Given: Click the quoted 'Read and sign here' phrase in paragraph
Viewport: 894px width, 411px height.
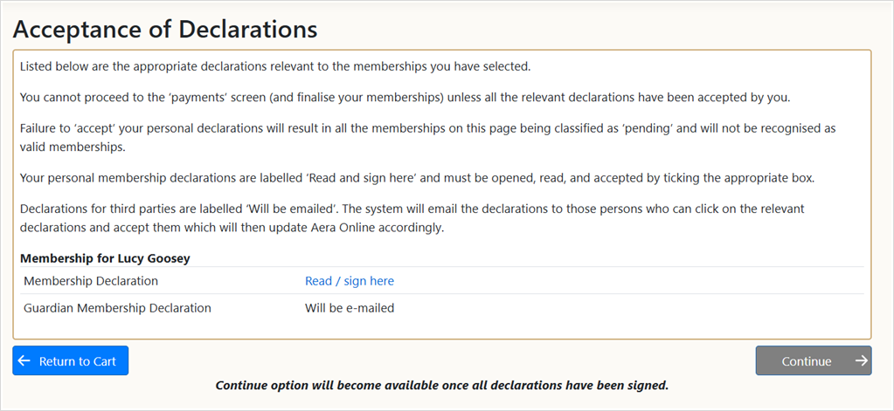Looking at the screenshot, I should (356, 178).
